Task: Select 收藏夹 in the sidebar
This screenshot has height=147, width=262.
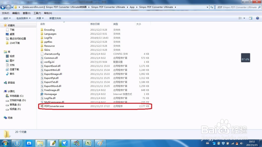Action: [11, 25]
